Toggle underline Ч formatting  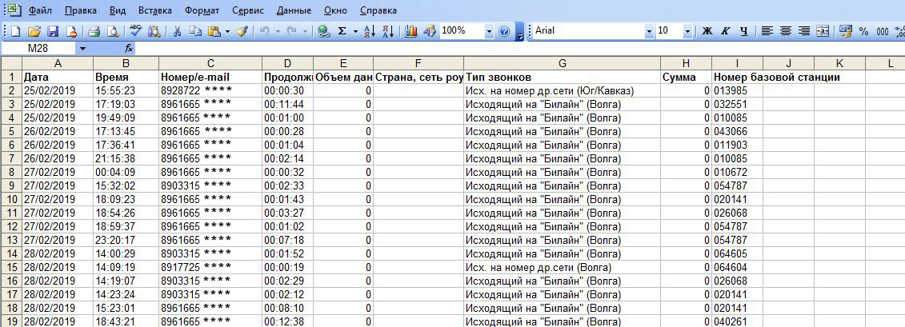pos(744,32)
